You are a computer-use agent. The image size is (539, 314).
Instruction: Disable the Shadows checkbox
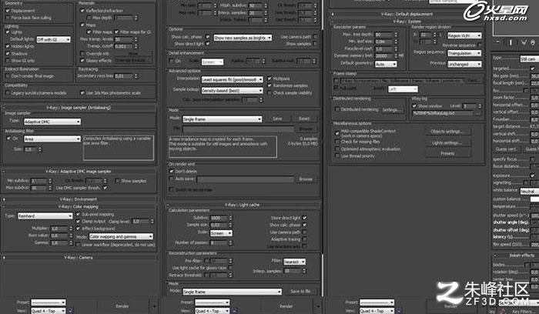pyautogui.click(x=8, y=53)
